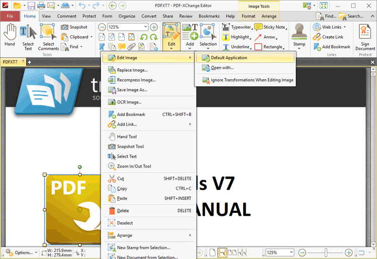
Task: Click the Redo arrow in title bar
Action: pyautogui.click(x=96, y=6)
